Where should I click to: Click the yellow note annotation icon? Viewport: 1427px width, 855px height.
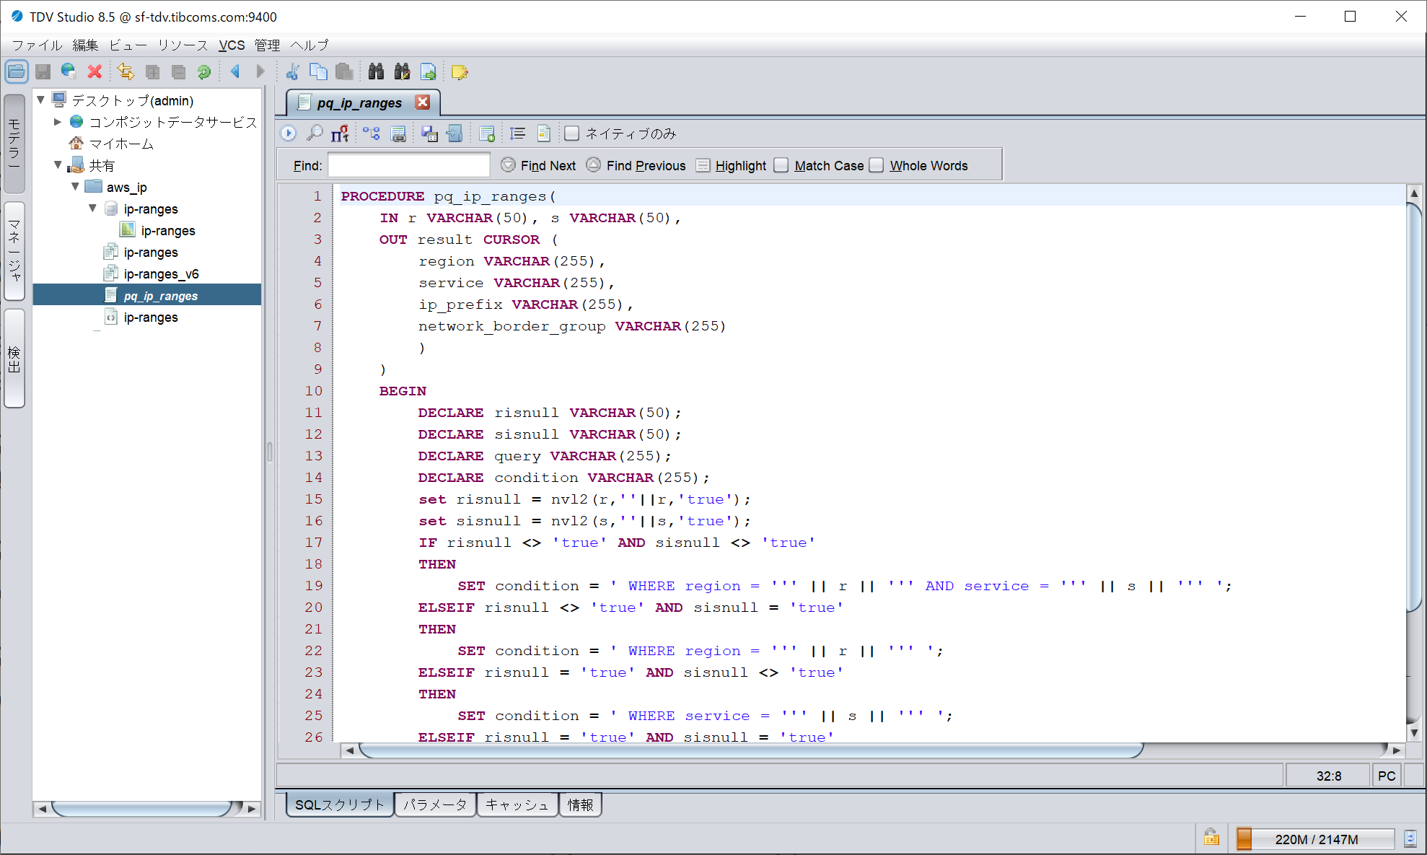pos(460,72)
